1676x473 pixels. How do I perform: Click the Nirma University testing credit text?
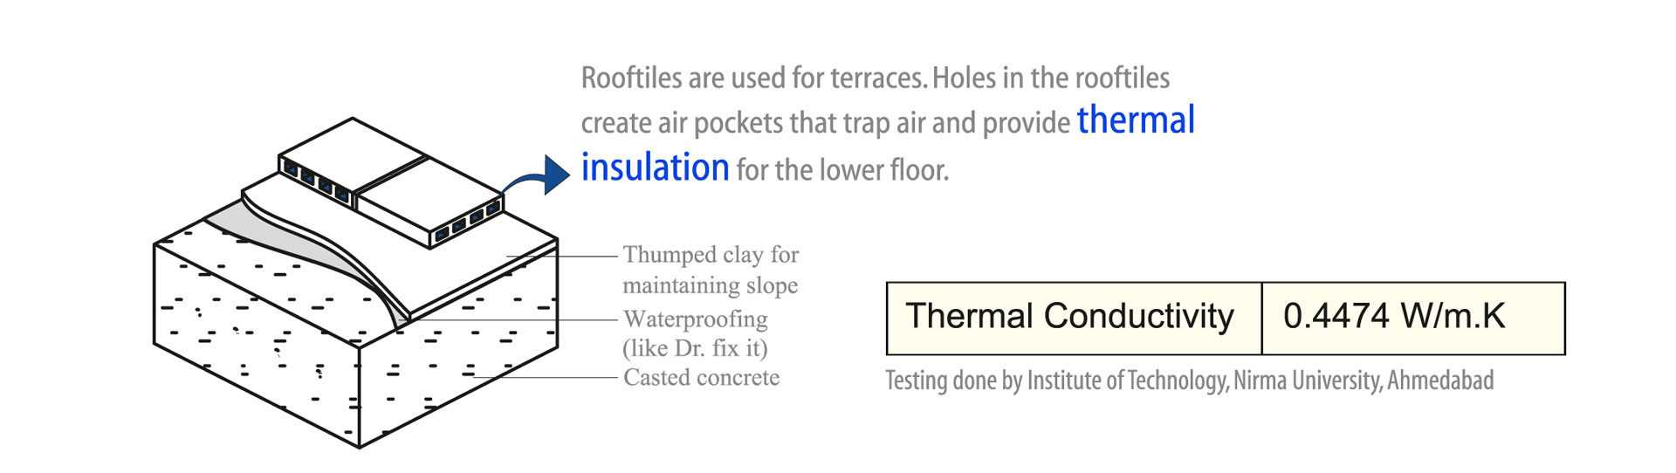pyautogui.click(x=1190, y=380)
